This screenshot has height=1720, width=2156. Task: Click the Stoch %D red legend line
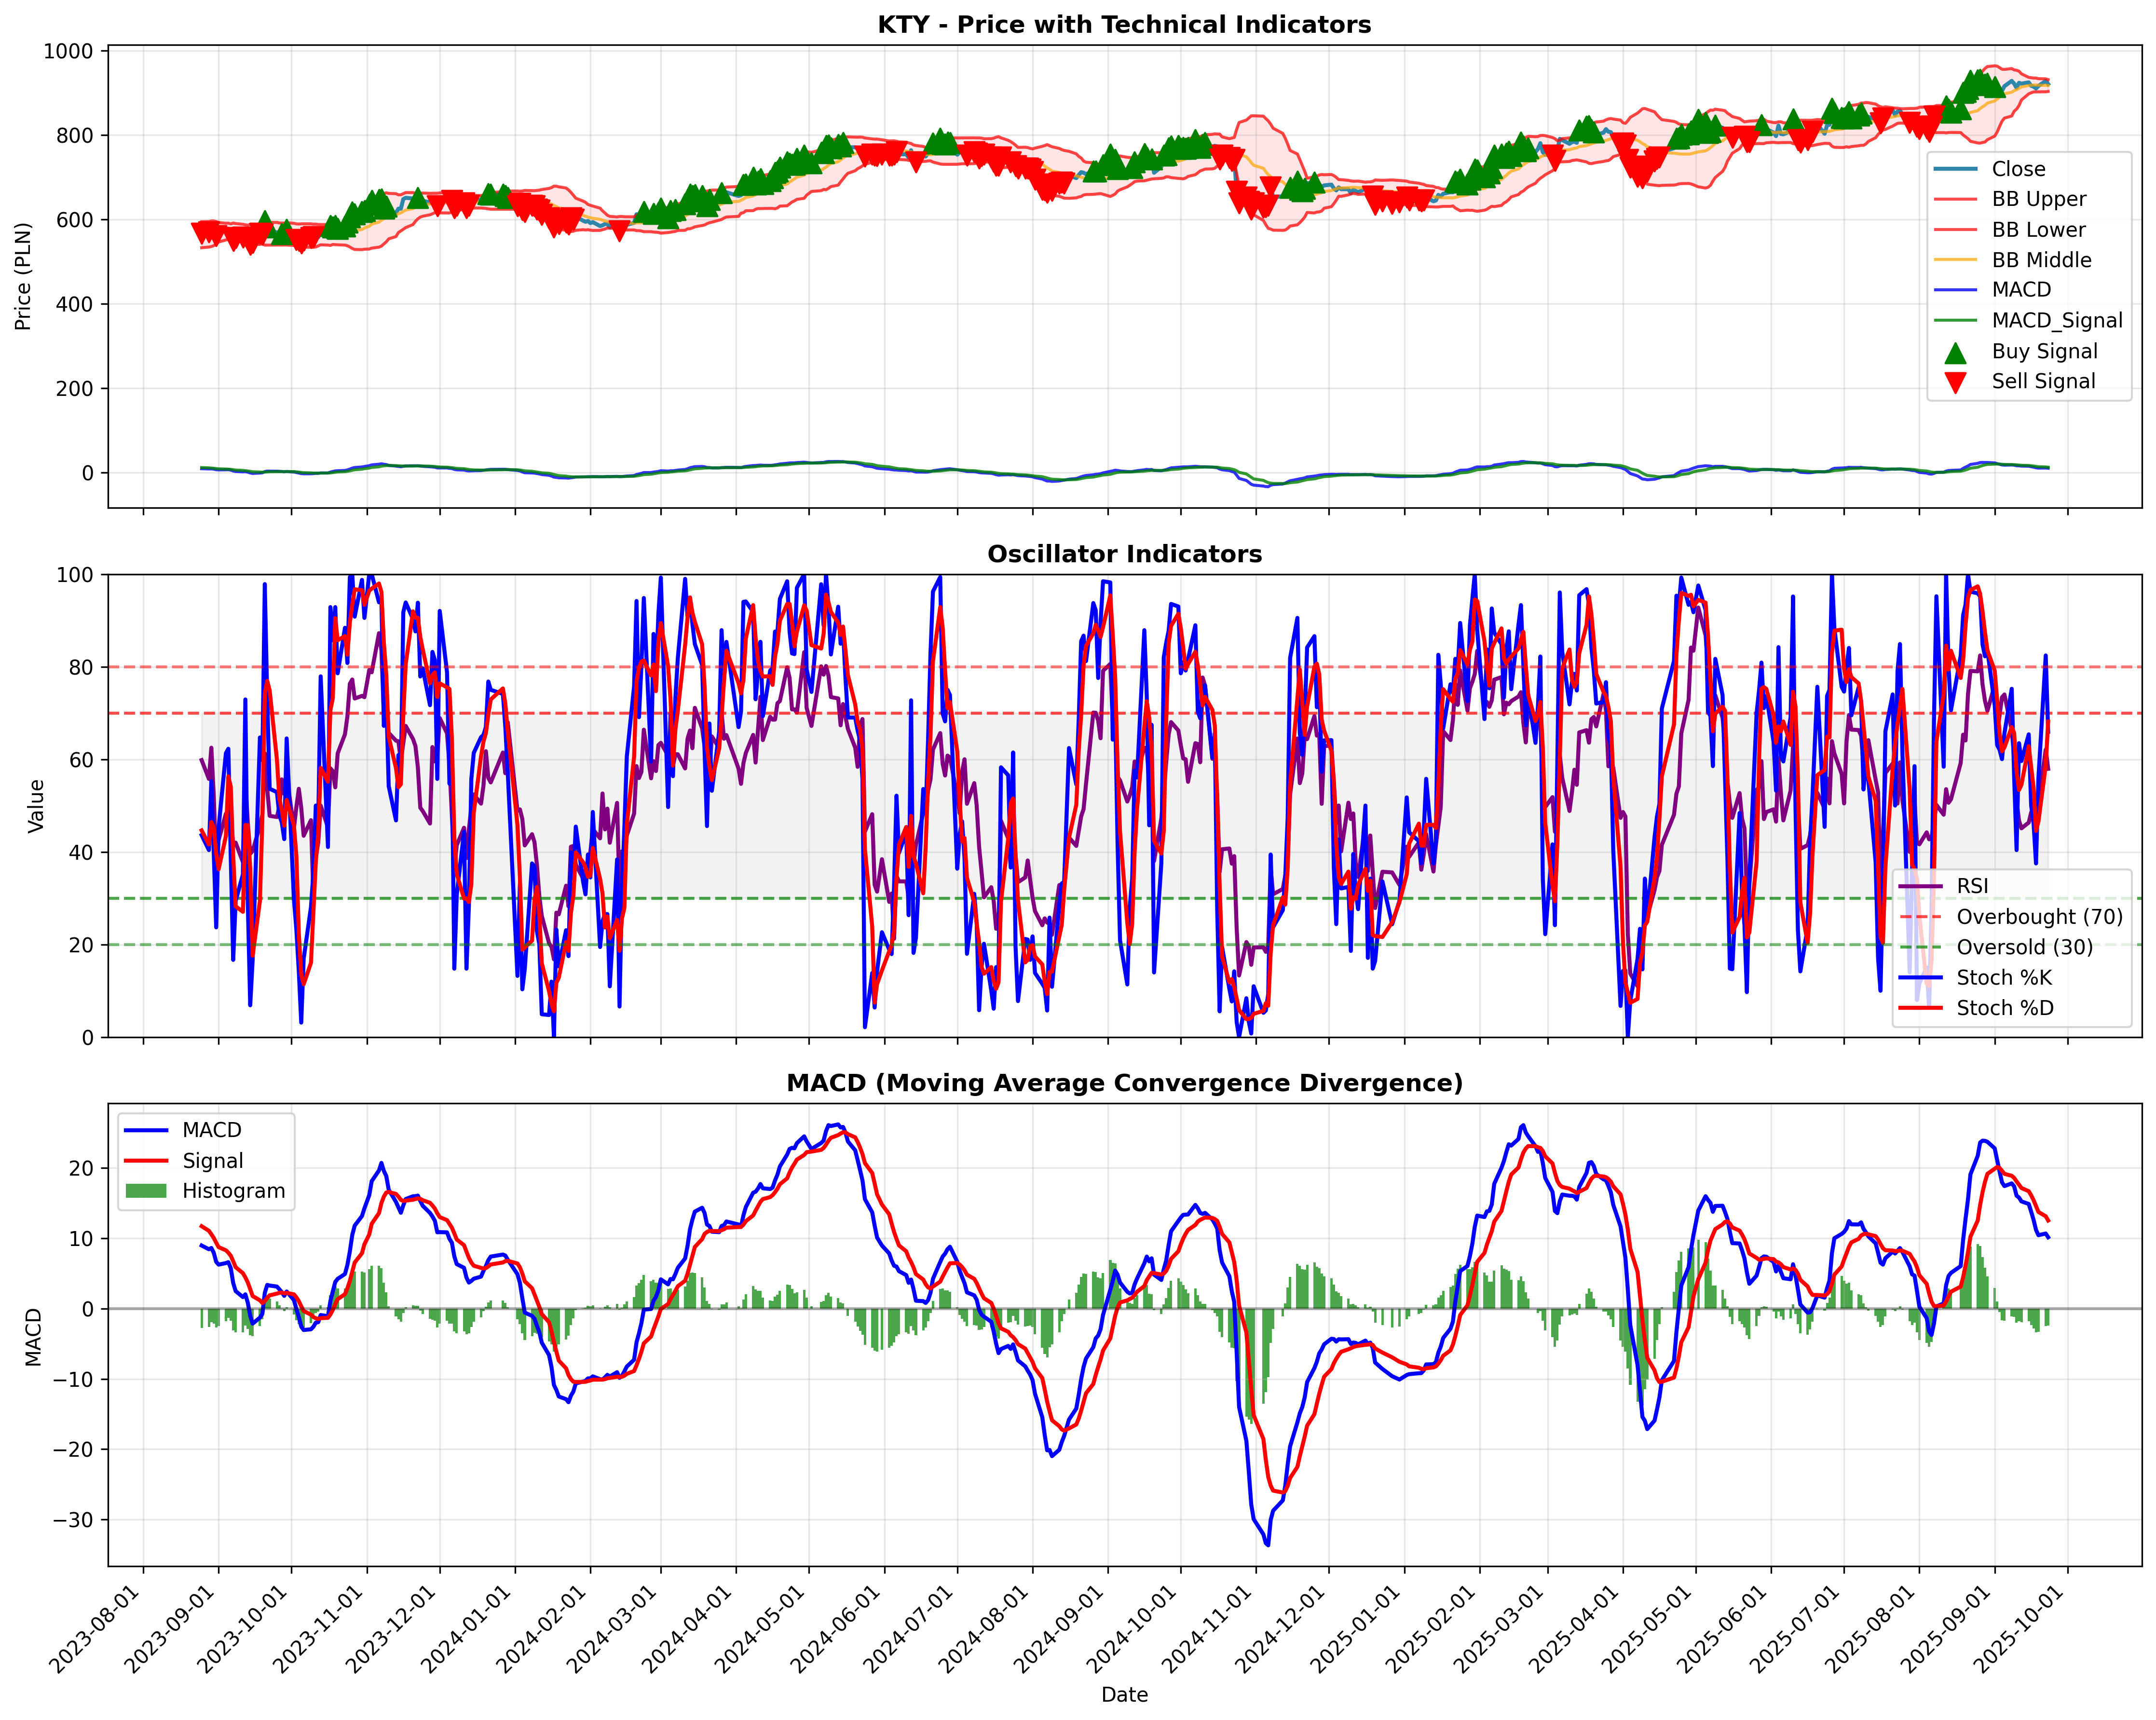(1920, 1008)
